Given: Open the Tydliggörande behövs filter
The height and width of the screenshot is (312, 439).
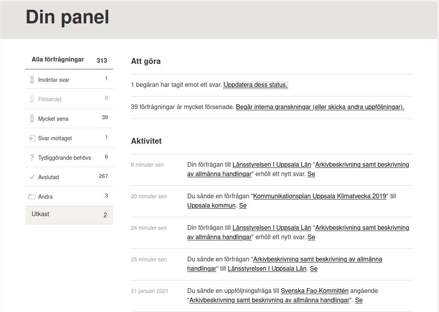Looking at the screenshot, I should click(69, 158).
